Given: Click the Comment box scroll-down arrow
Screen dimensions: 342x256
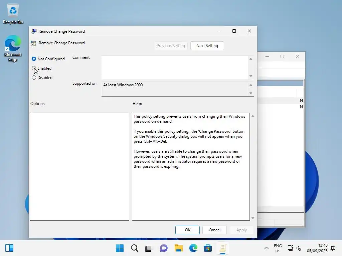Looking at the screenshot, I should [x=251, y=76].
